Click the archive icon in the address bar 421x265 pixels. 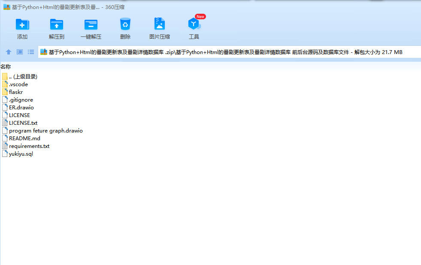pyautogui.click(x=43, y=52)
